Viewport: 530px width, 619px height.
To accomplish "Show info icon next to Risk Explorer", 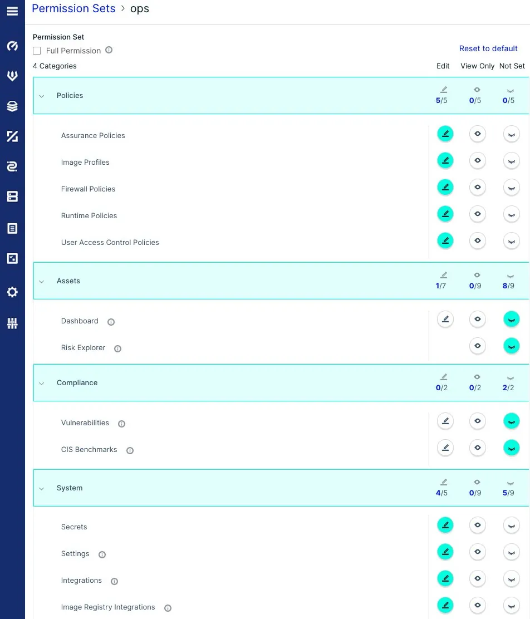I will [x=117, y=348].
